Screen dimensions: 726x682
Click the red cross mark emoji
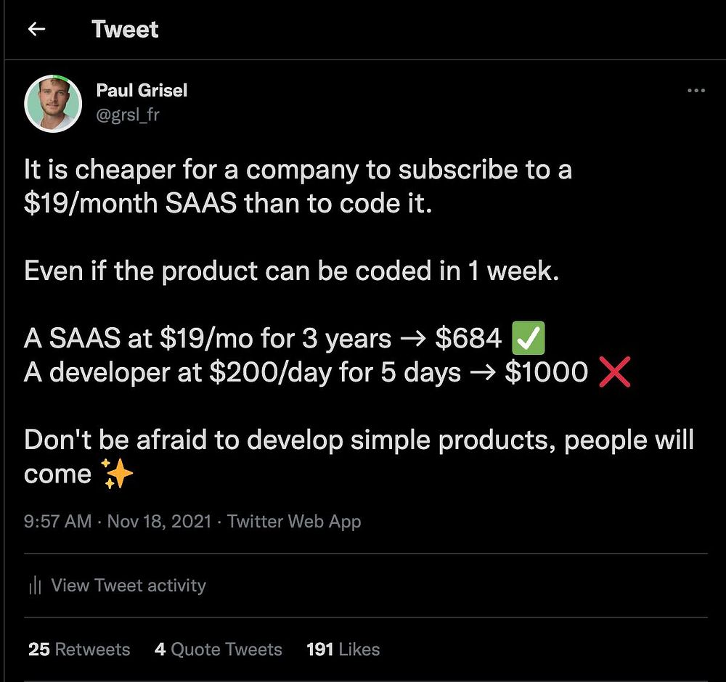point(613,372)
